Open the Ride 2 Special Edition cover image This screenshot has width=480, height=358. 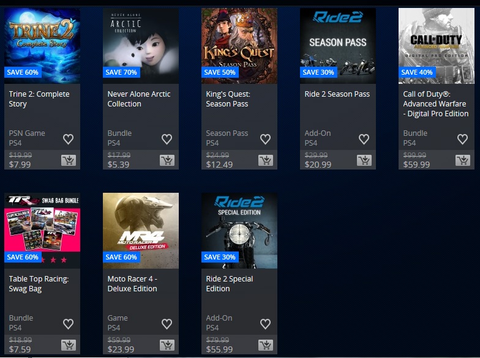(239, 231)
